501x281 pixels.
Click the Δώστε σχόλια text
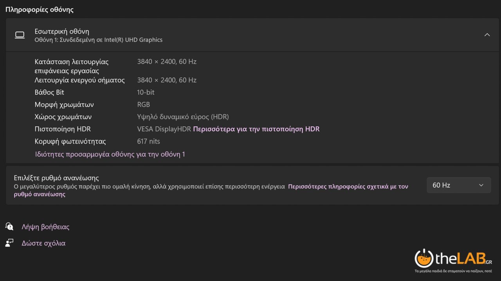point(43,243)
